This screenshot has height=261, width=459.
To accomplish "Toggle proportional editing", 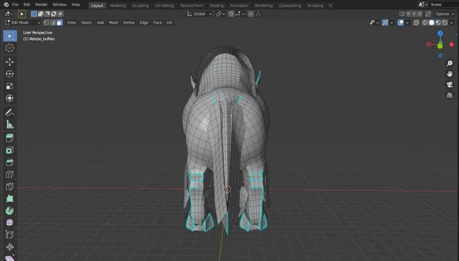I will (x=251, y=14).
